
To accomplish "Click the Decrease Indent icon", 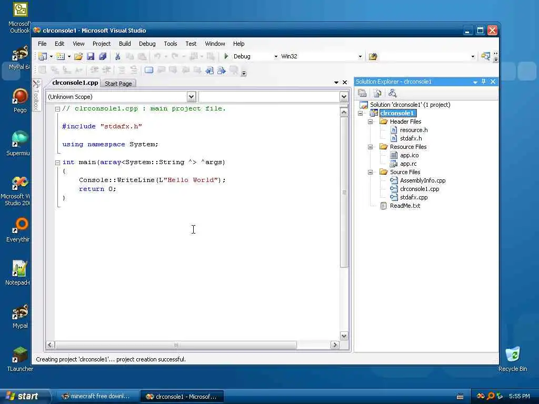I will 94,70.
